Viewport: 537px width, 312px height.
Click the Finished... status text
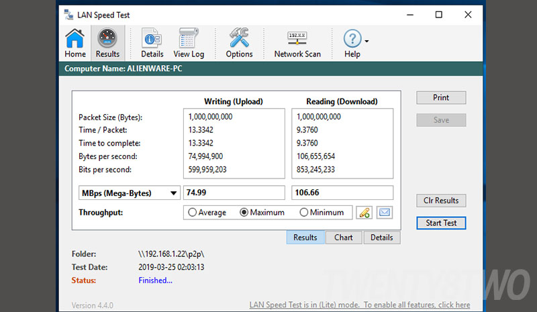pyautogui.click(x=155, y=280)
